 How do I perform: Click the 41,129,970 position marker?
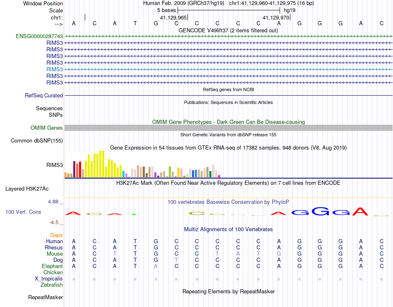pyautogui.click(x=276, y=17)
